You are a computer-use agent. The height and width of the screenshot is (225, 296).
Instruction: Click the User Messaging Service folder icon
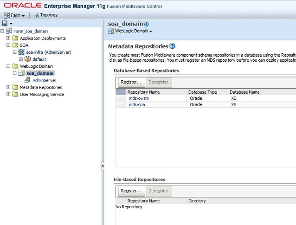point(15,94)
